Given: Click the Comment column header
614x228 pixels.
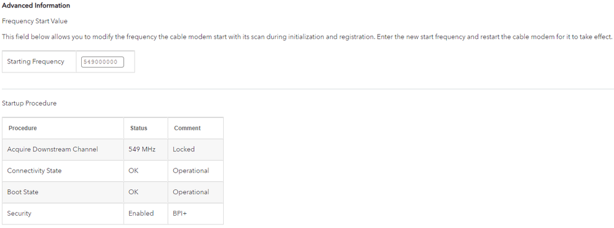Looking at the screenshot, I should 195,128.
